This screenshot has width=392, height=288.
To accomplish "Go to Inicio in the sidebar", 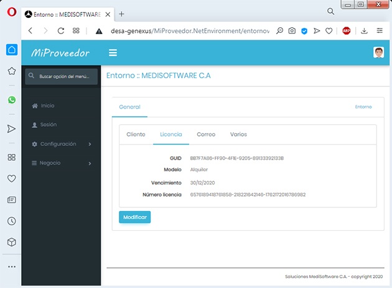I will (x=47, y=106).
